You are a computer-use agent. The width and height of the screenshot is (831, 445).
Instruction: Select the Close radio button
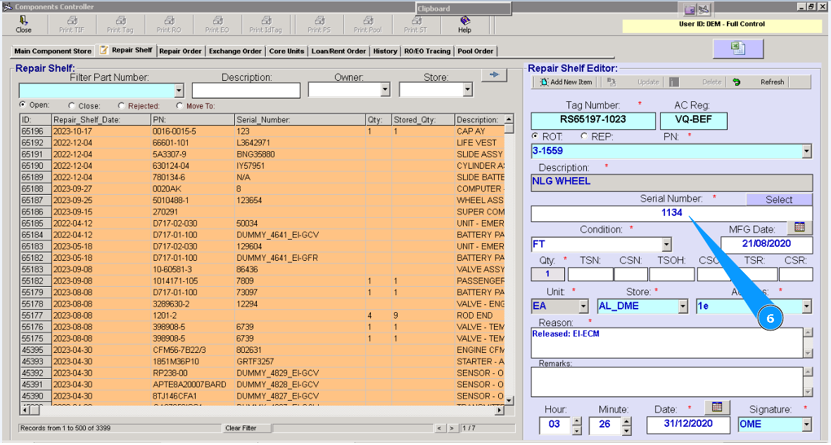(x=72, y=106)
